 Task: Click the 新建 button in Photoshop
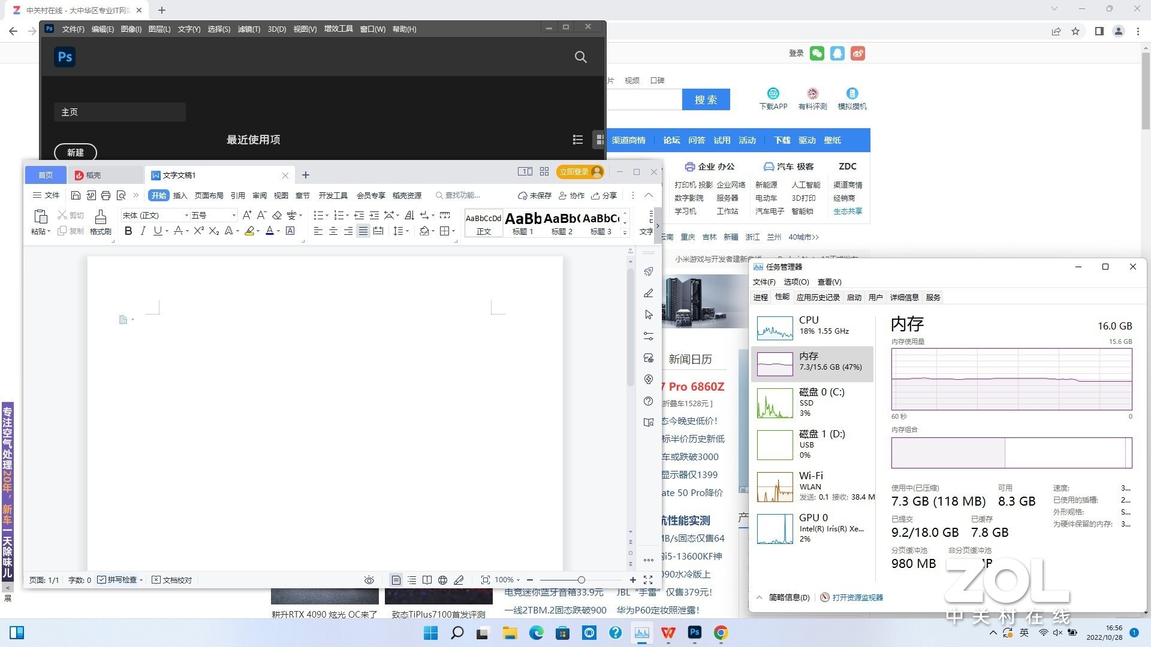75,152
